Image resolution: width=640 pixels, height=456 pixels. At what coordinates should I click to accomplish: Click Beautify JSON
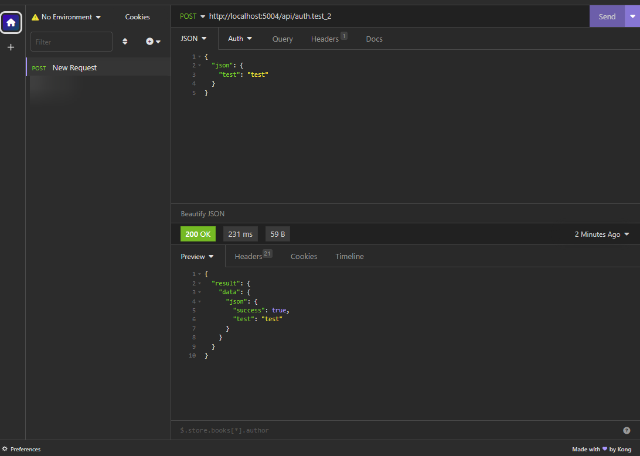tap(203, 214)
